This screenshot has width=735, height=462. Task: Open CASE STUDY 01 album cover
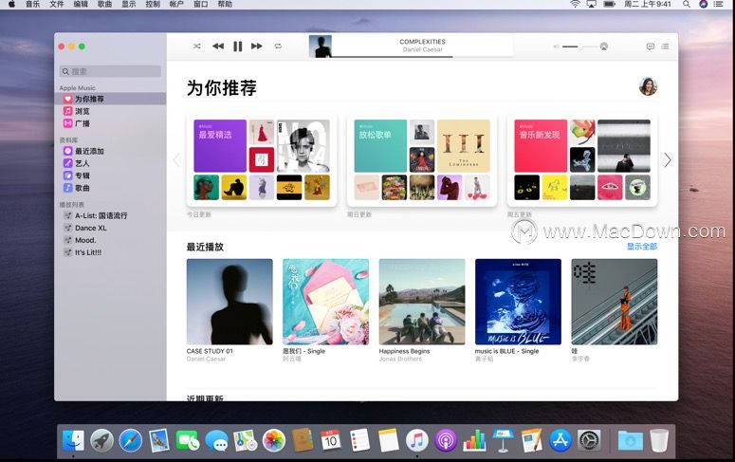pos(230,302)
